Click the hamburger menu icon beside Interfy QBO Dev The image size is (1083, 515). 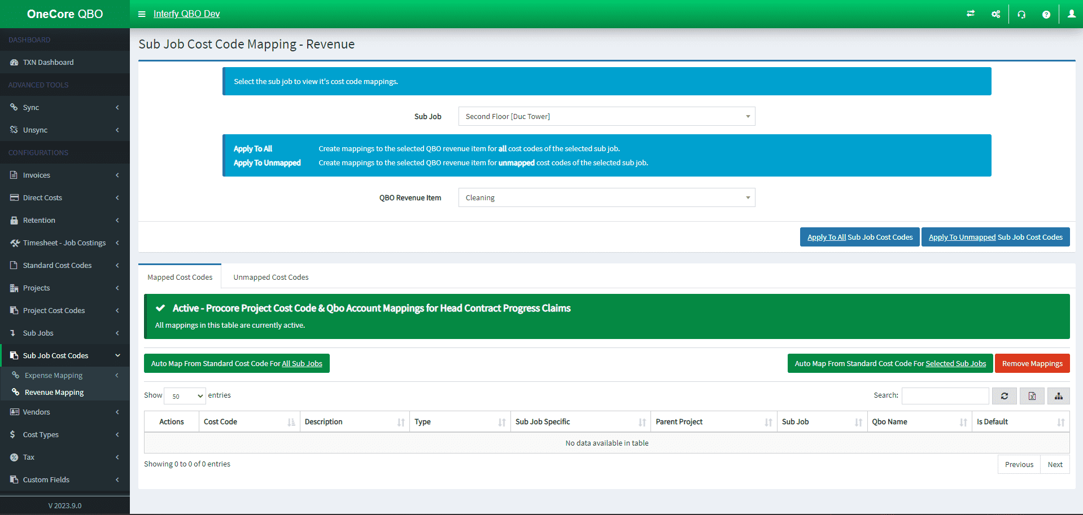pos(142,14)
